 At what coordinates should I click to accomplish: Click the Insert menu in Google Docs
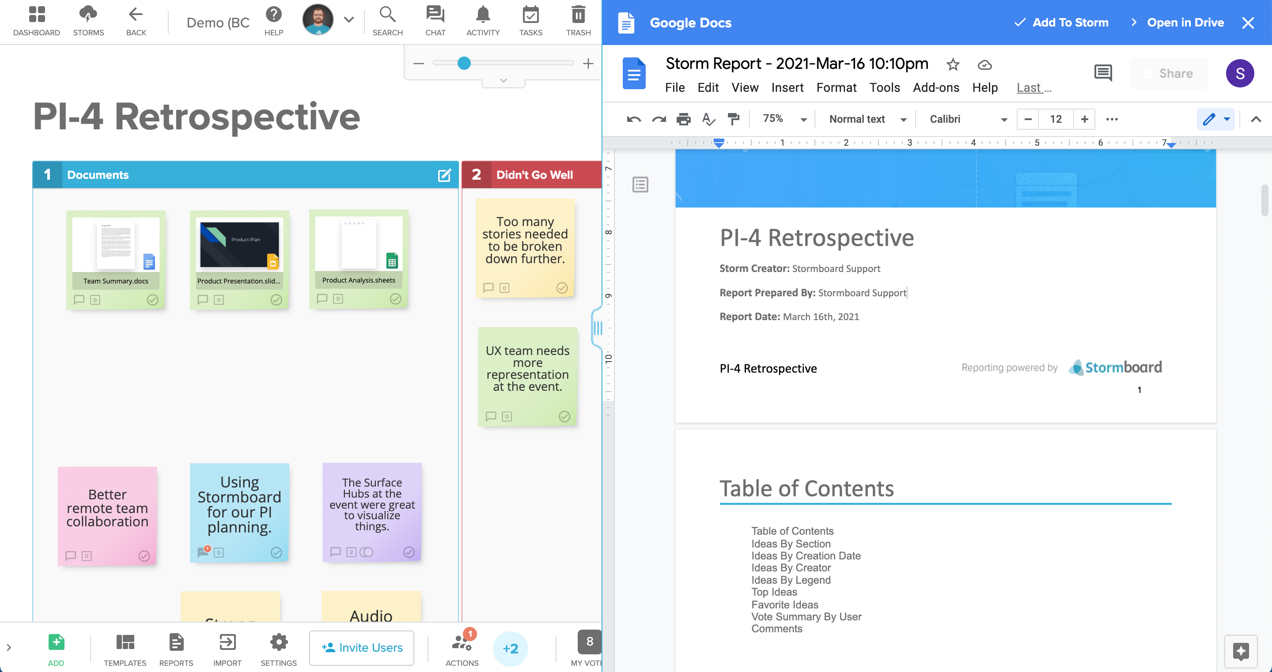pos(786,87)
